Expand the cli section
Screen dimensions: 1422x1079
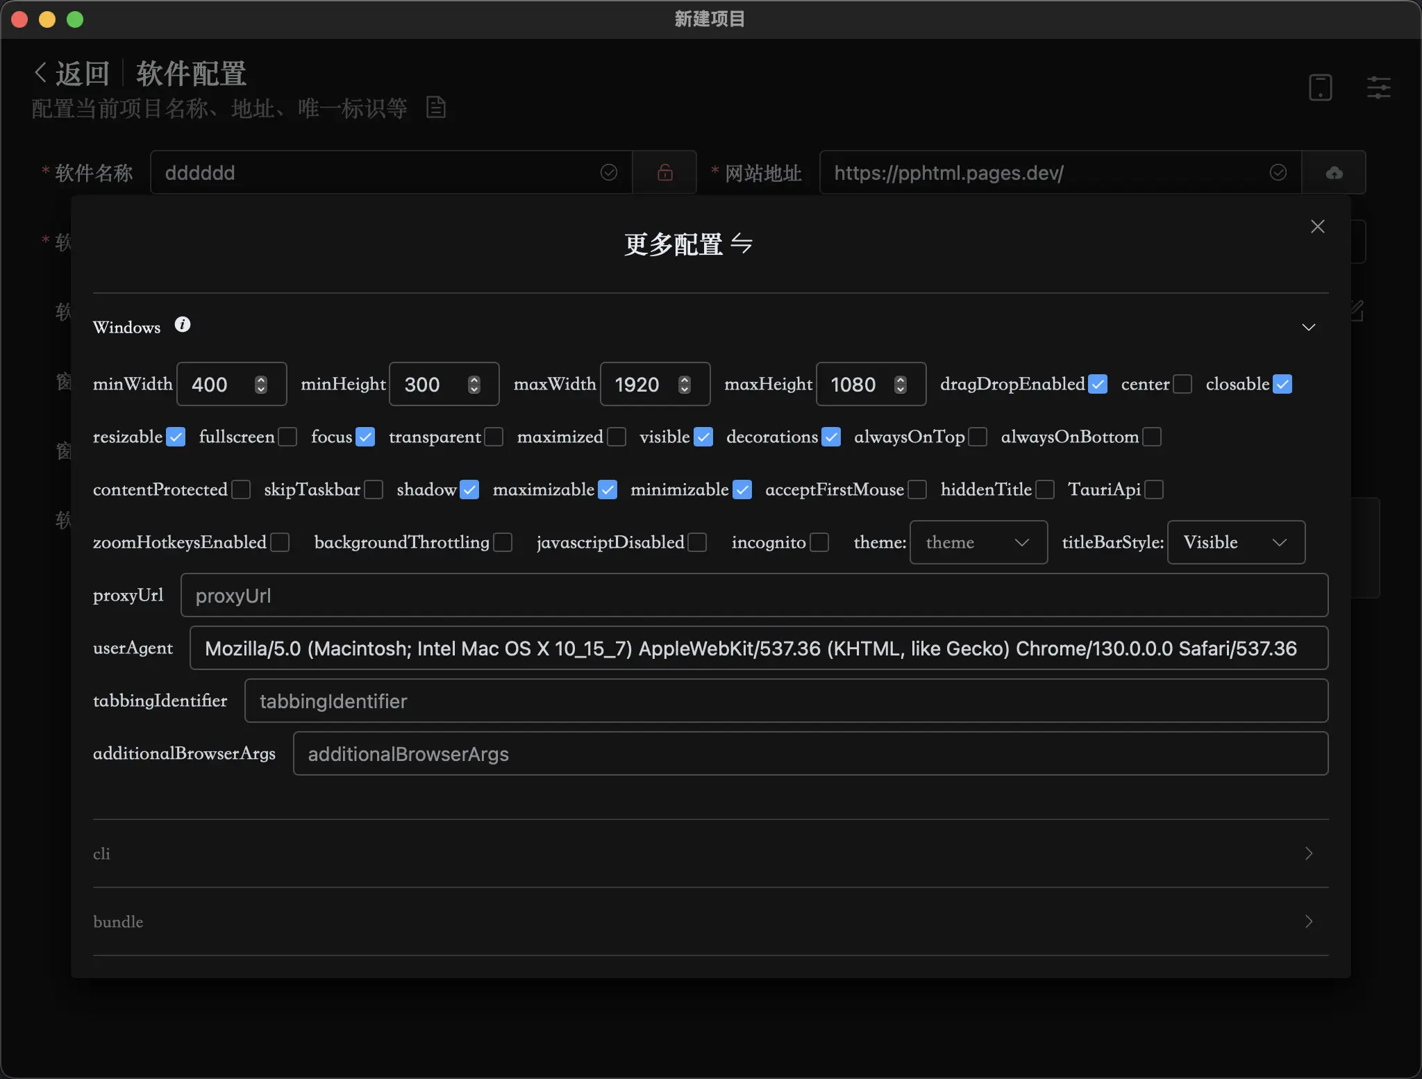pyautogui.click(x=1308, y=853)
